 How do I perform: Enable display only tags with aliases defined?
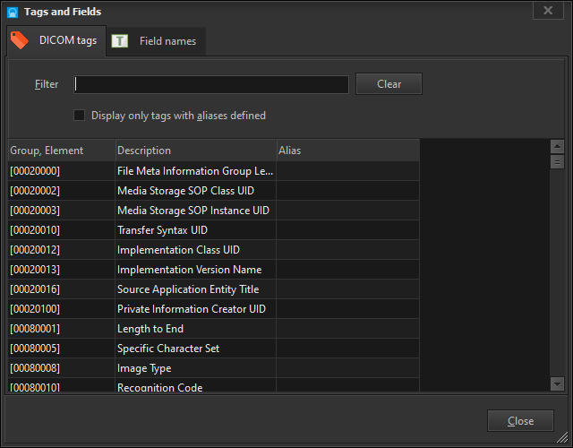point(80,116)
